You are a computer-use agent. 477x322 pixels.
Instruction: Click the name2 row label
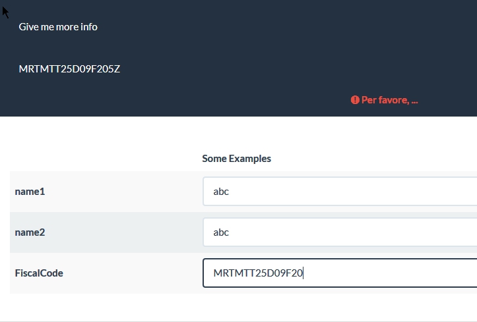[x=30, y=232]
